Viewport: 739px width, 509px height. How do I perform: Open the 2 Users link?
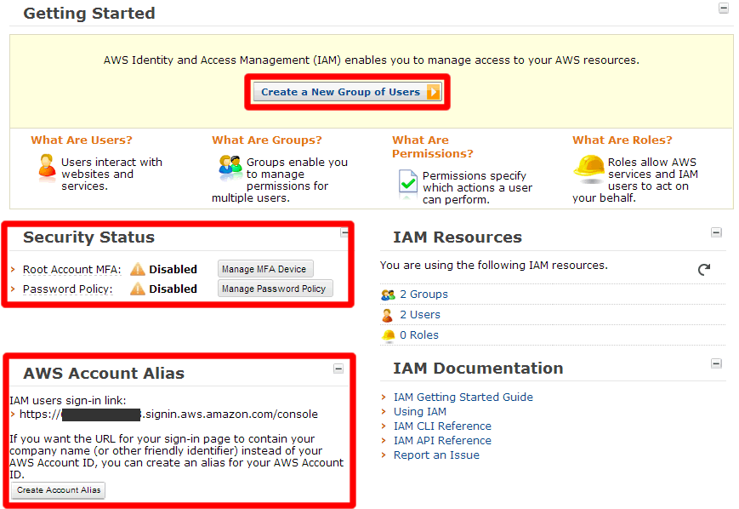click(x=420, y=315)
